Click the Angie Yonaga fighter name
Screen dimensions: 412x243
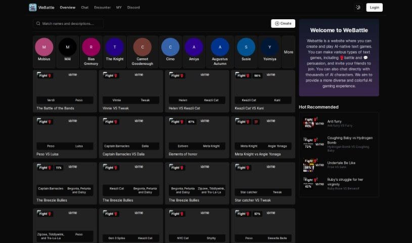(277, 146)
